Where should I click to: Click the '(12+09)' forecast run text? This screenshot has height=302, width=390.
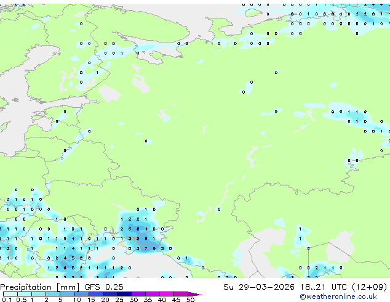370,287
